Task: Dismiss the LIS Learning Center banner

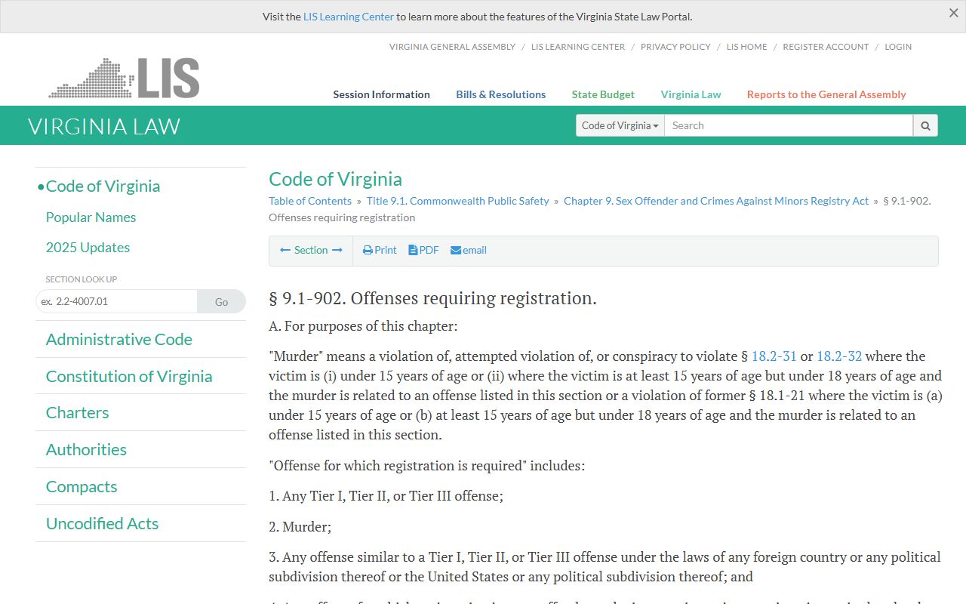Action: click(x=953, y=13)
